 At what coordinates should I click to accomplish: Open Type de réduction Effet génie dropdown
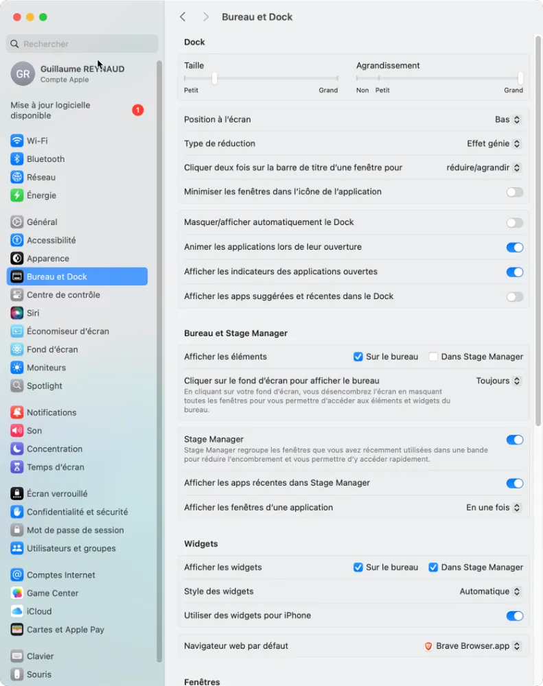pyautogui.click(x=494, y=143)
